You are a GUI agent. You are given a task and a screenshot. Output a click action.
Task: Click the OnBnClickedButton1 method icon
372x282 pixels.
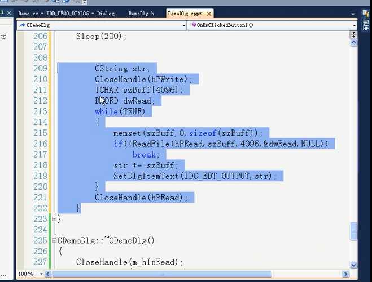194,25
